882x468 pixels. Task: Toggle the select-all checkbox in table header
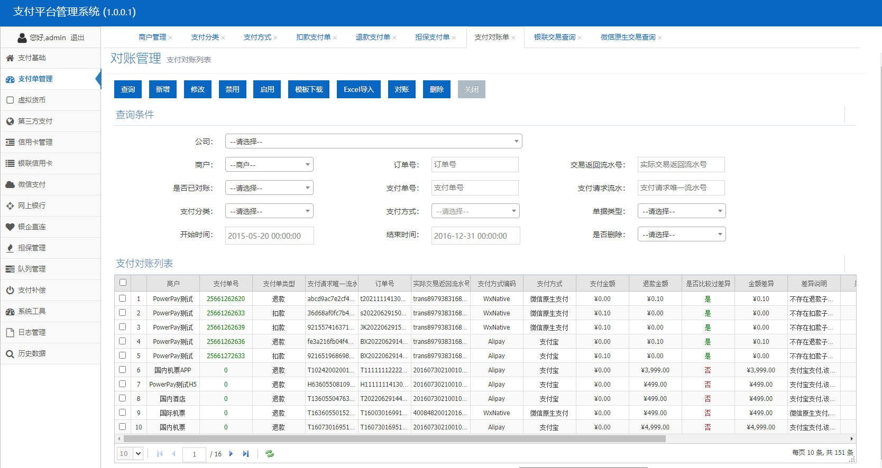[x=123, y=283]
